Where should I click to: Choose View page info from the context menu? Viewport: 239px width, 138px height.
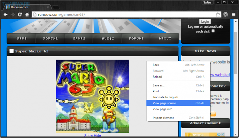tap(178, 109)
